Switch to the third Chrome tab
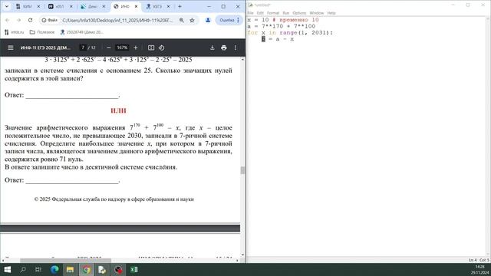The width and height of the screenshot is (491, 276). 93,6
